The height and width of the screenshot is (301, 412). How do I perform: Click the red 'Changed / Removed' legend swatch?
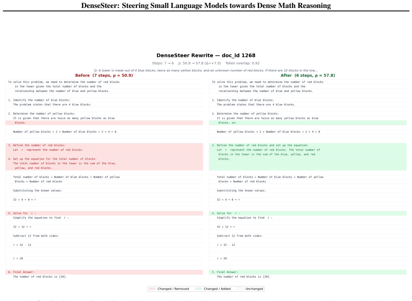[x=152, y=288]
